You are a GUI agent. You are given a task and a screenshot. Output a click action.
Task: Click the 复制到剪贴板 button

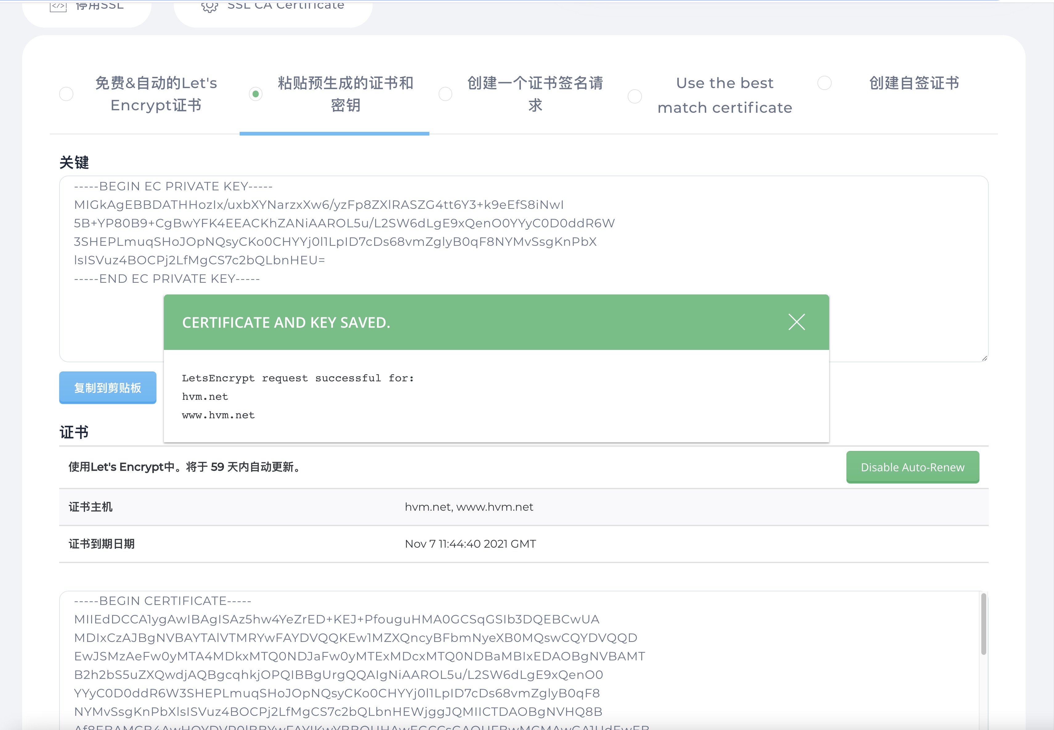(x=107, y=388)
